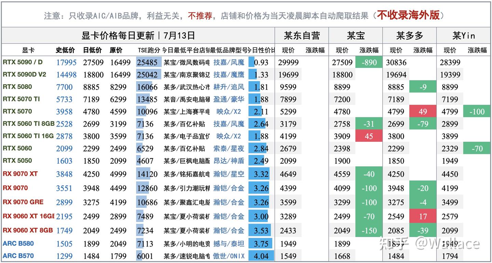
Task: Click brand cell 瀚铠/星空
Action: pos(229,174)
